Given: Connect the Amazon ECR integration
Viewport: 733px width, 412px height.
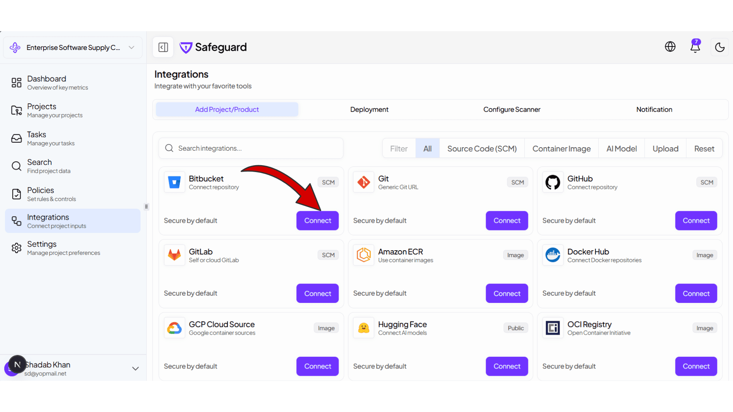Looking at the screenshot, I should pyautogui.click(x=507, y=293).
